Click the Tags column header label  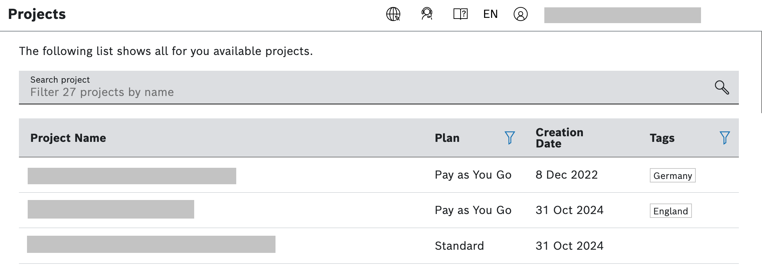click(x=662, y=138)
